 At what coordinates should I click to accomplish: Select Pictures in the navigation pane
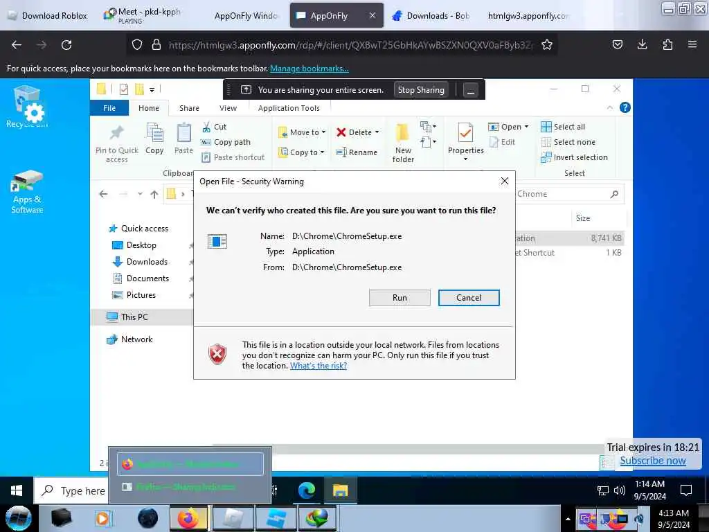pyautogui.click(x=134, y=295)
